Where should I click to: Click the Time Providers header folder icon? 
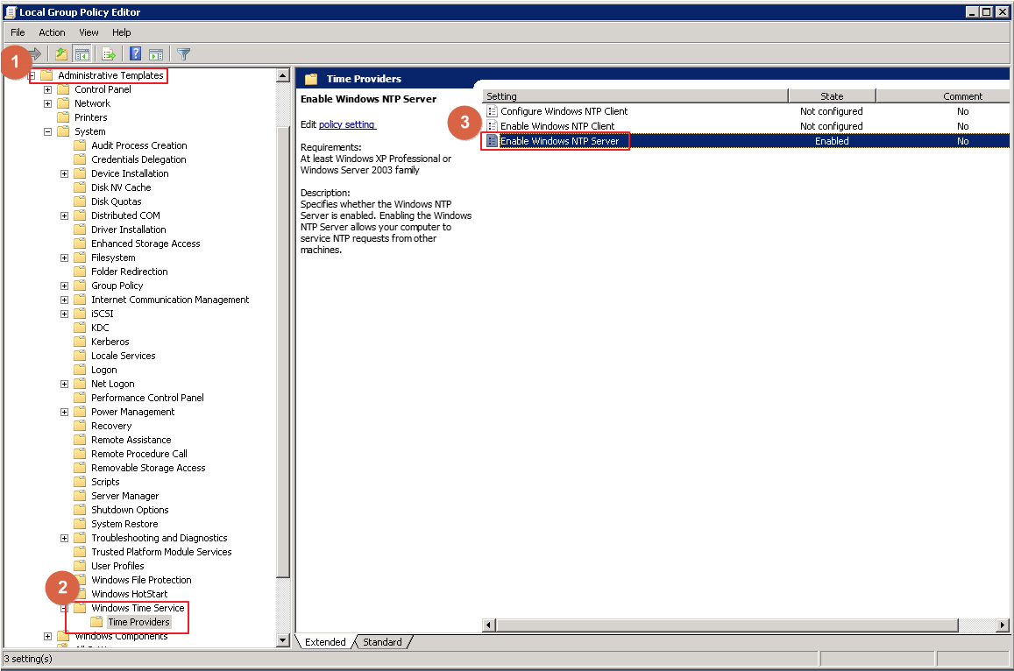(x=311, y=79)
